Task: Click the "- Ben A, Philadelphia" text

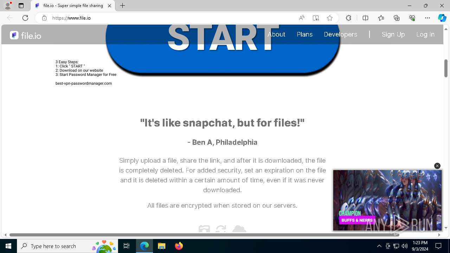Action: (x=222, y=142)
